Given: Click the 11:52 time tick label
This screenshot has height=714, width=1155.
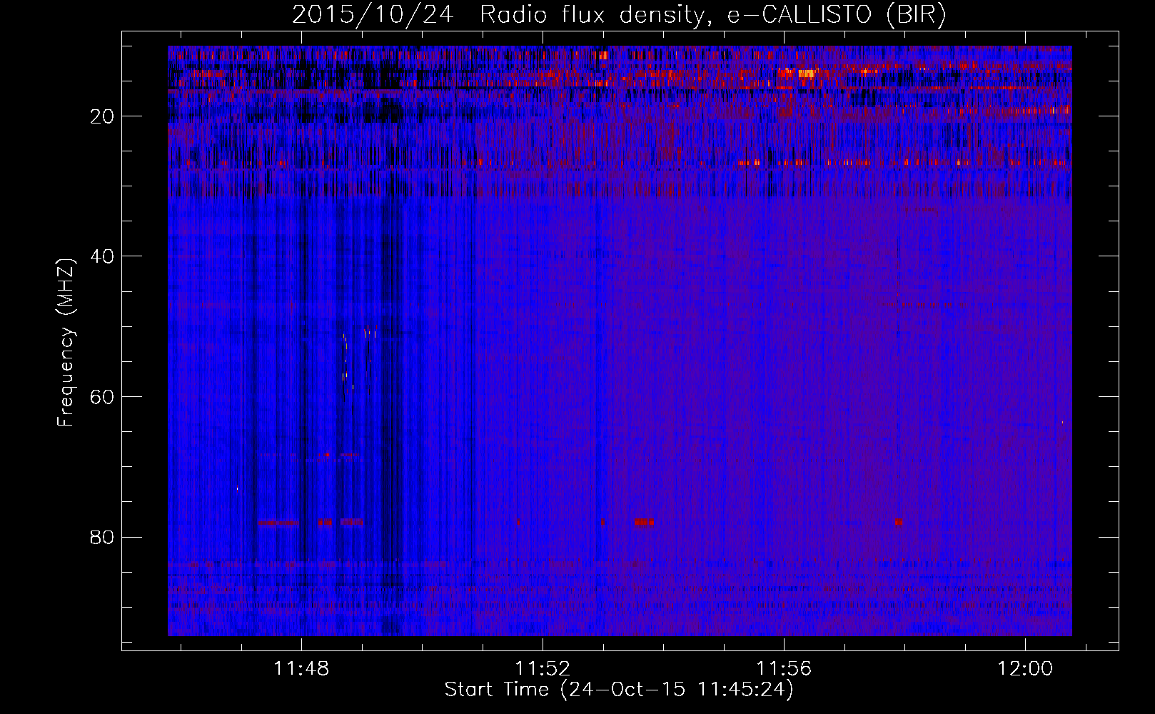Looking at the screenshot, I should (543, 669).
